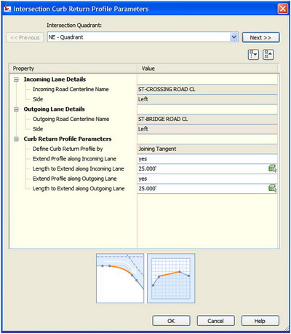Go to the Next quadrant
The image size is (291, 334).
(x=260, y=37)
